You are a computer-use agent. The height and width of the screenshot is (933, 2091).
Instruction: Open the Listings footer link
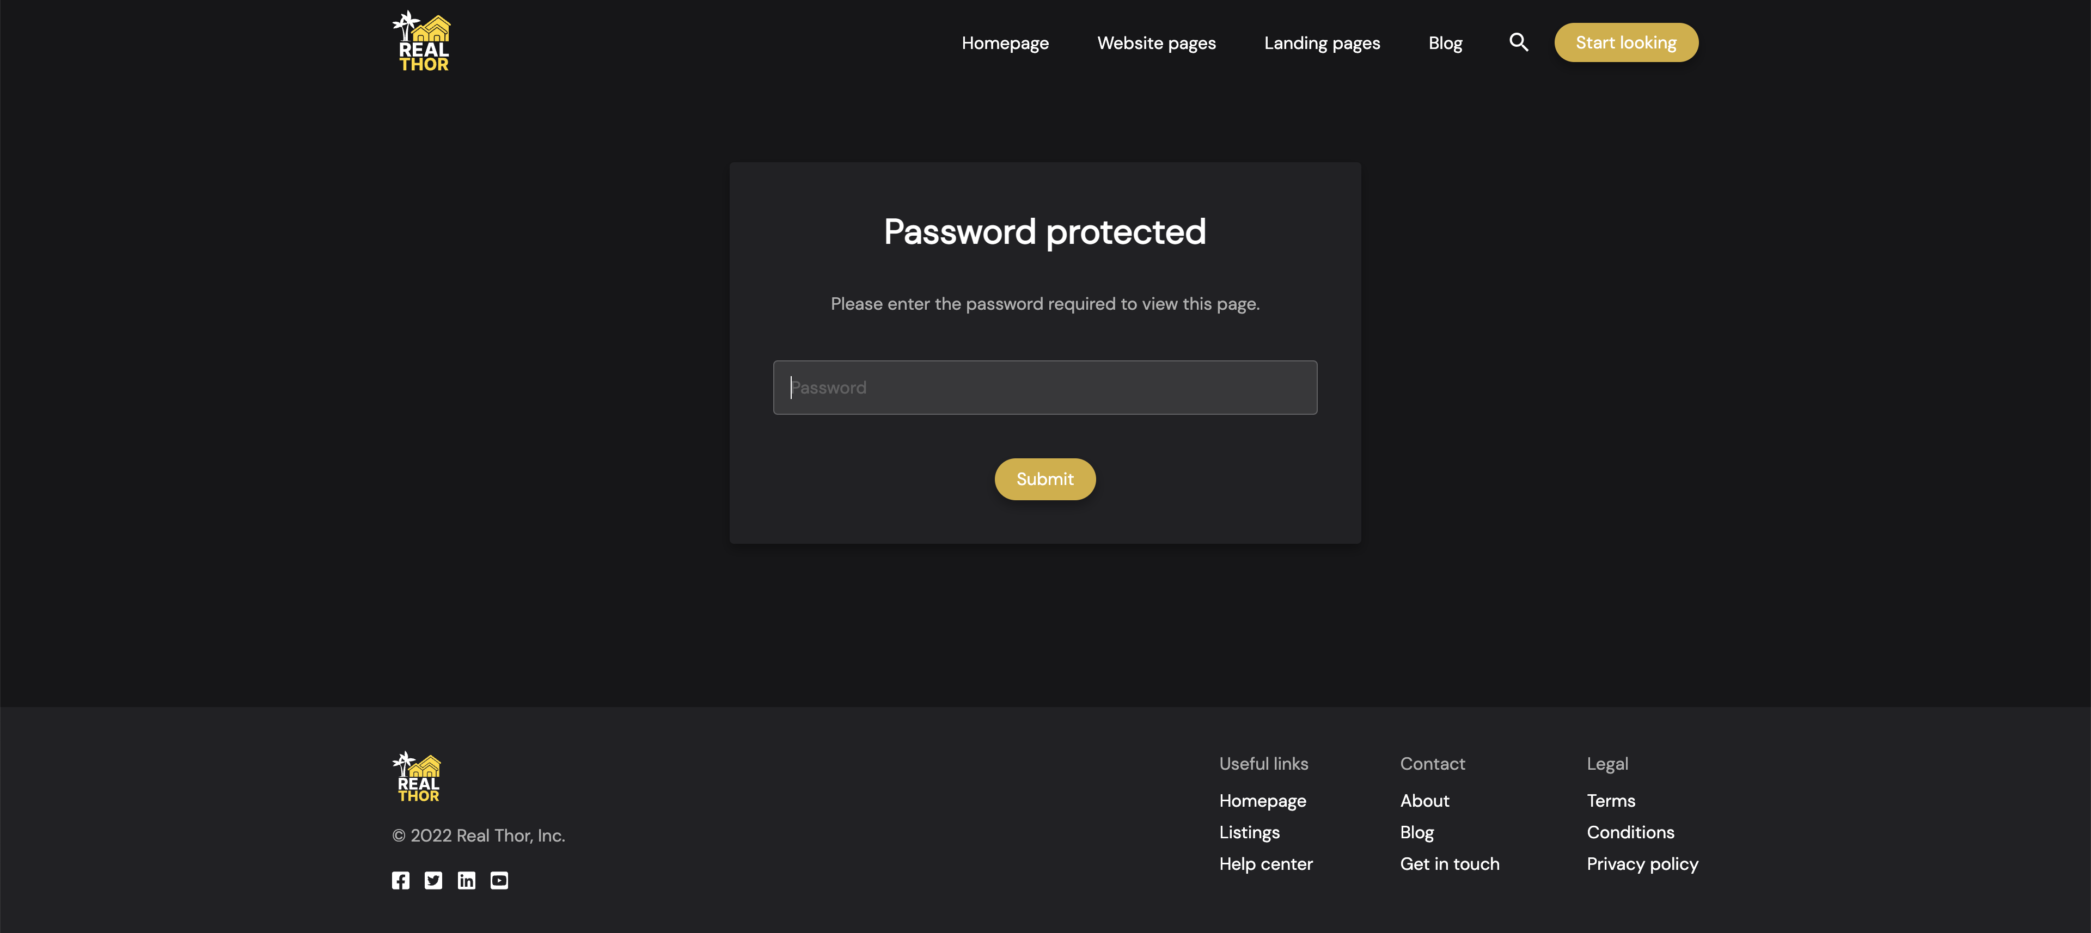[1249, 832]
